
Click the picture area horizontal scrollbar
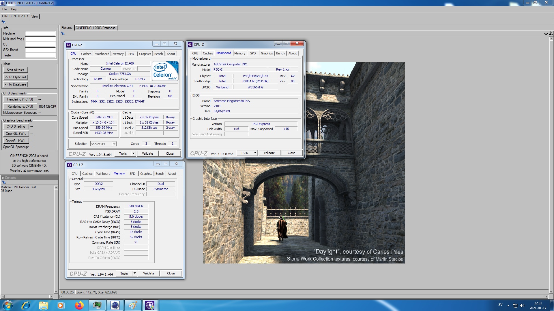pos(304,297)
